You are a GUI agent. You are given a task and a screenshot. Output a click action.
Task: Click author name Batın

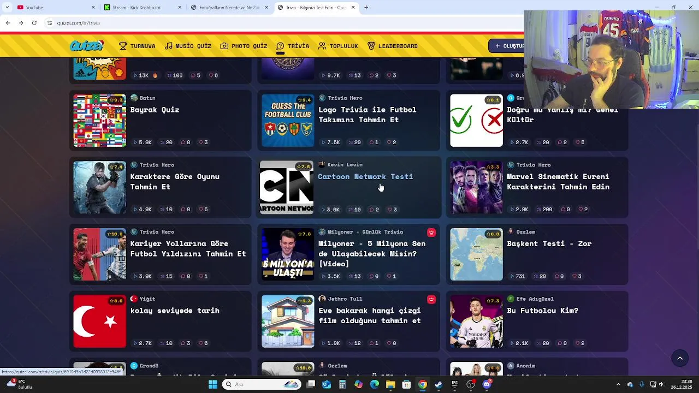click(147, 98)
